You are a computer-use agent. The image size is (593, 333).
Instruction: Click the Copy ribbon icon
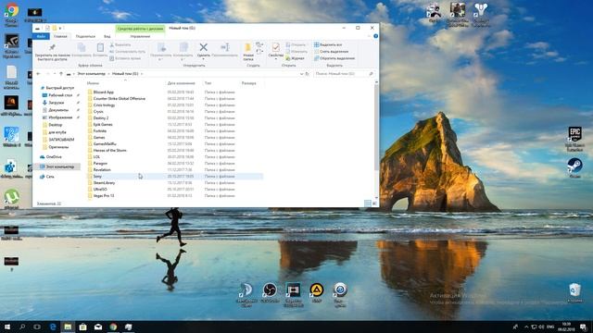pyautogui.click(x=82, y=47)
